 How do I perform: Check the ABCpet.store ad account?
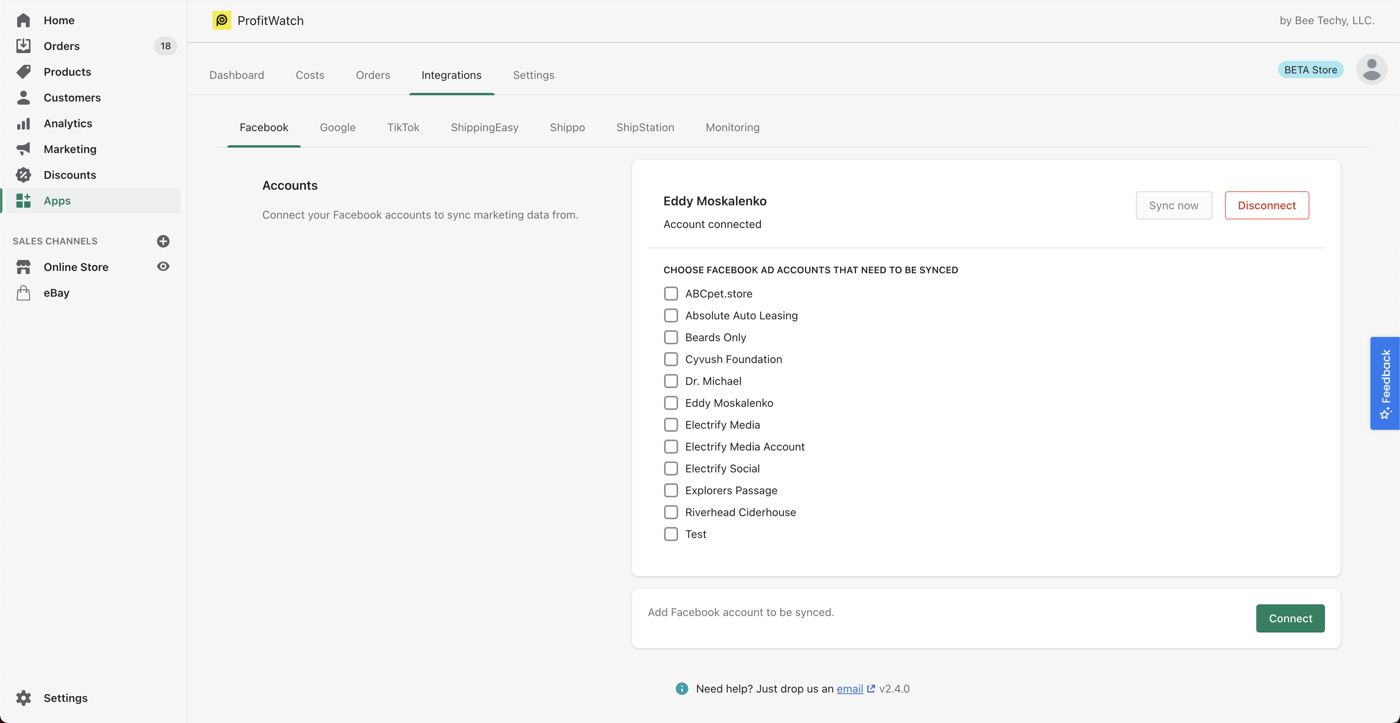click(671, 293)
